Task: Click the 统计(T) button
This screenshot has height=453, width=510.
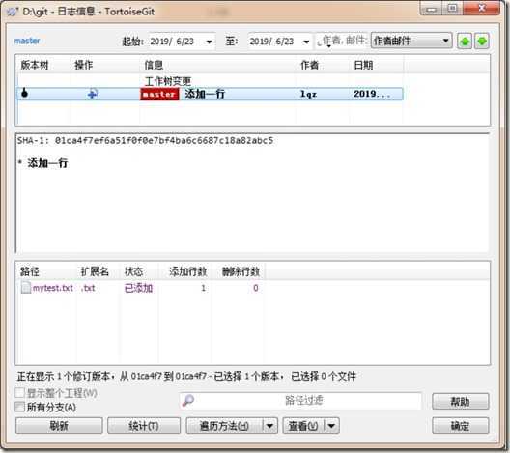Action: point(144,426)
